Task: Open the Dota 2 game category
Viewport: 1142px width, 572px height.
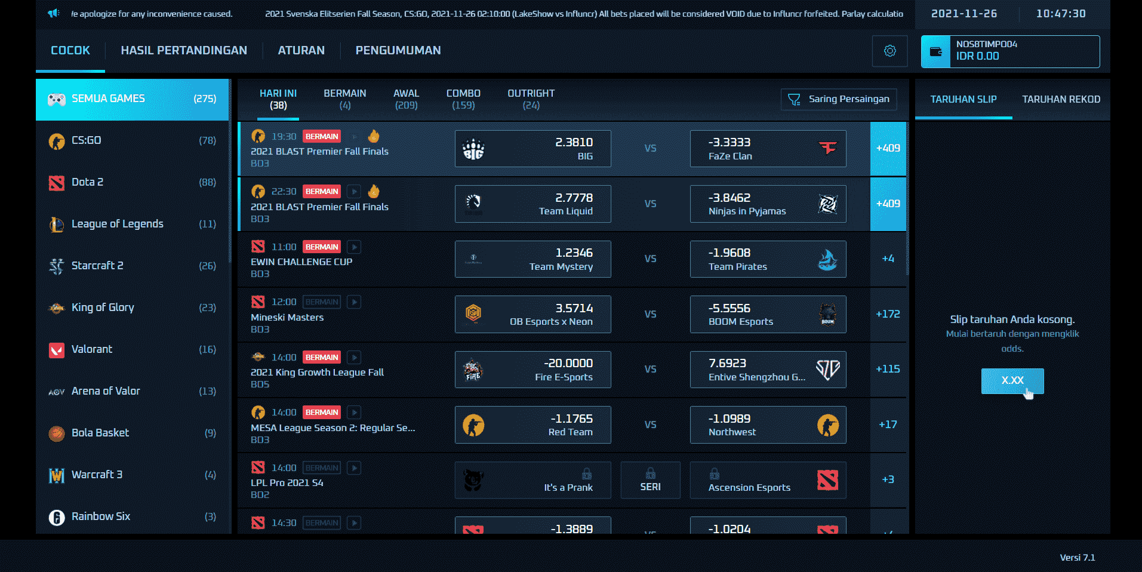Action: [x=57, y=182]
